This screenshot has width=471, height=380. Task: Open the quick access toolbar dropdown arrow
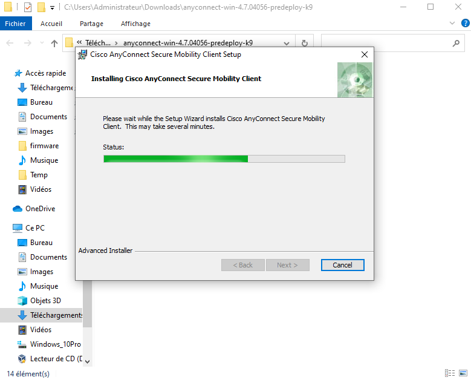53,7
